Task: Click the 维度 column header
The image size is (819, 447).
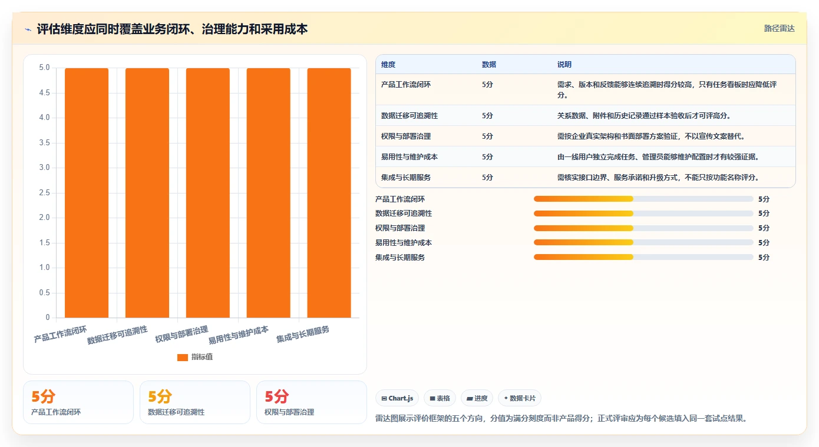Action: tap(388, 65)
